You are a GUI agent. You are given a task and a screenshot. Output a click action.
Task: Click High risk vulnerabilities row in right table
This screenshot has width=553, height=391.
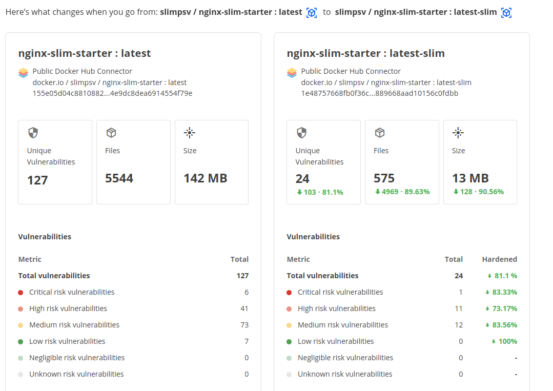point(336,308)
